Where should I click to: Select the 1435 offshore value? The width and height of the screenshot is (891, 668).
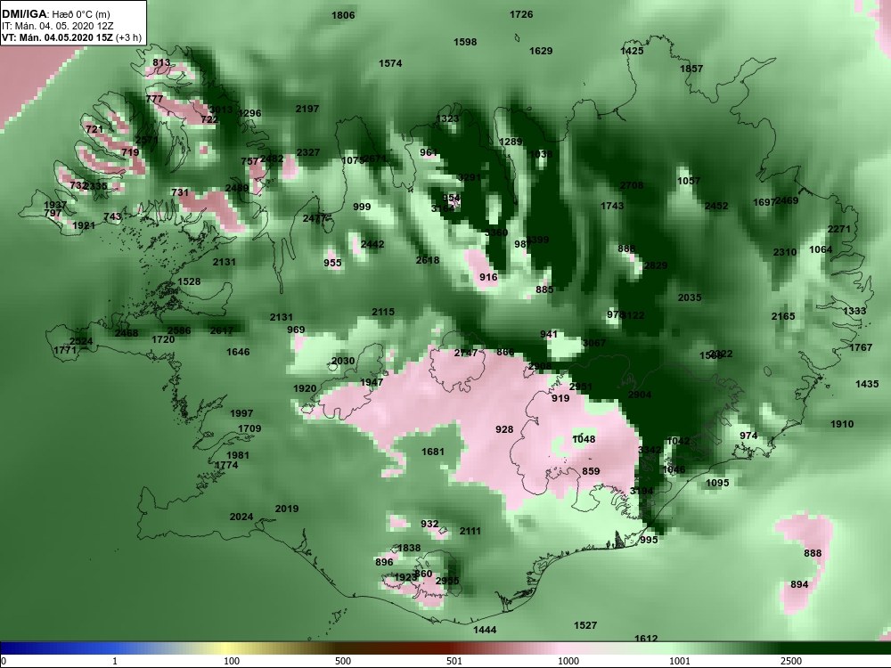(x=867, y=384)
